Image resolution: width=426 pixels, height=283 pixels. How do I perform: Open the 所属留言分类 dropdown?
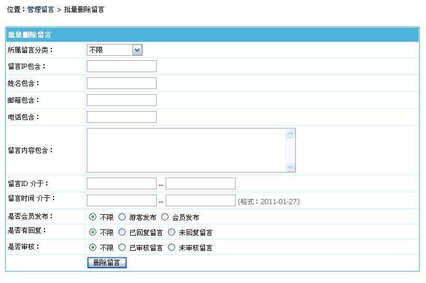click(114, 50)
